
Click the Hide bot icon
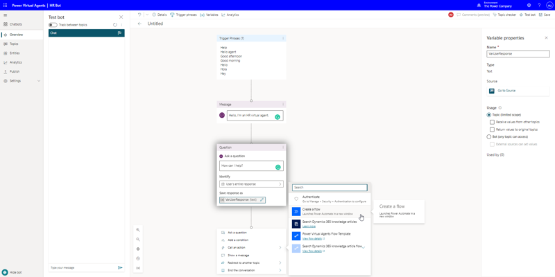pos(5,272)
